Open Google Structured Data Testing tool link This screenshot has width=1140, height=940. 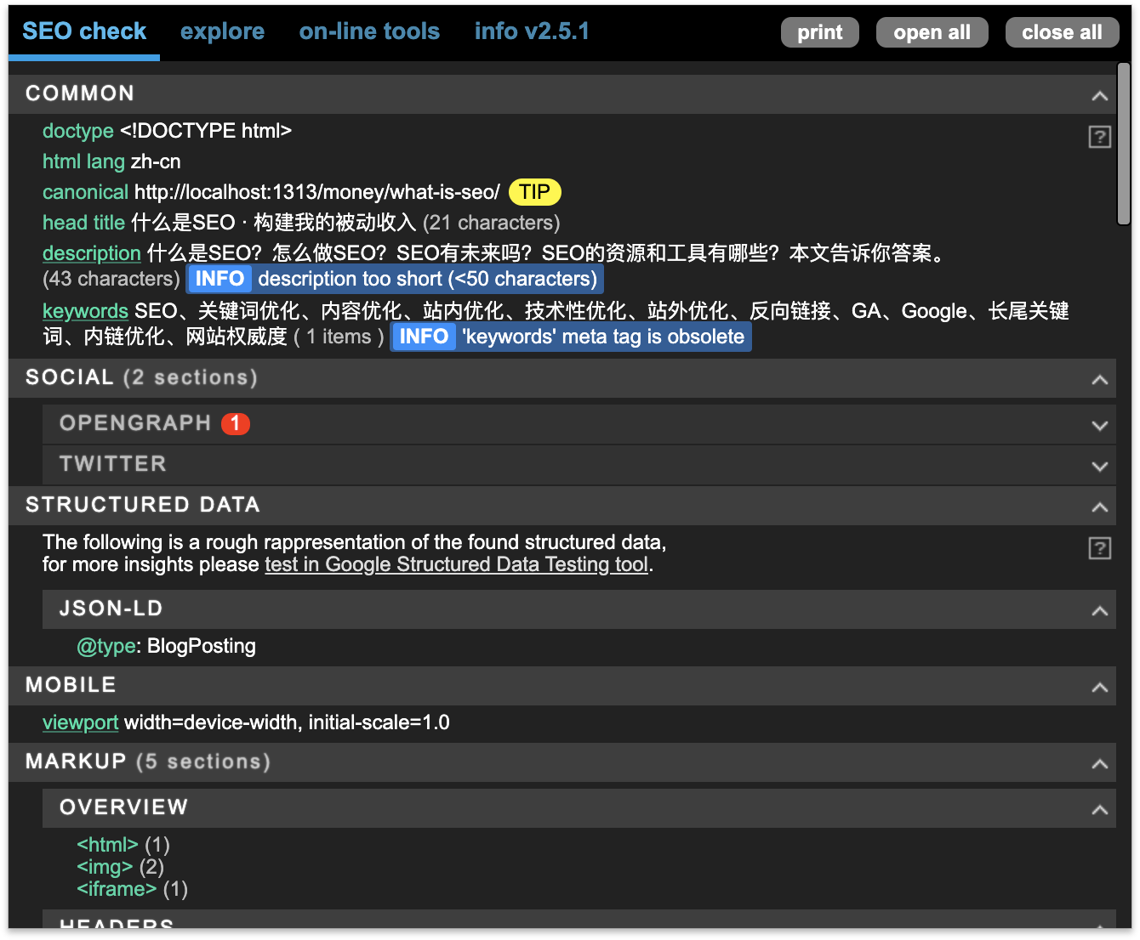coord(456,564)
